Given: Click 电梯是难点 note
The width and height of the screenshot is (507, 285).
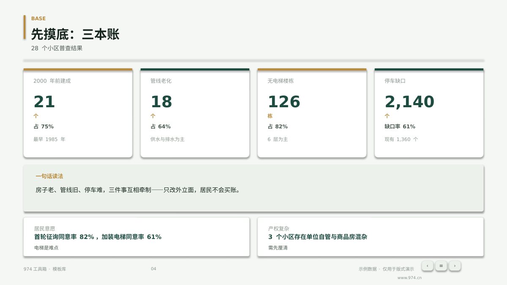Looking at the screenshot, I should [46, 248].
